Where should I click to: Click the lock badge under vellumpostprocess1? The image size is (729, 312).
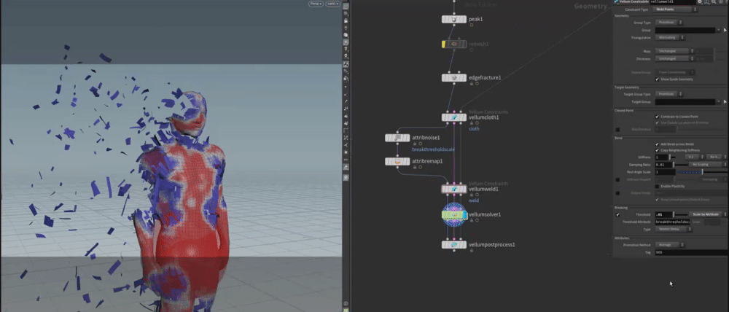click(x=472, y=250)
